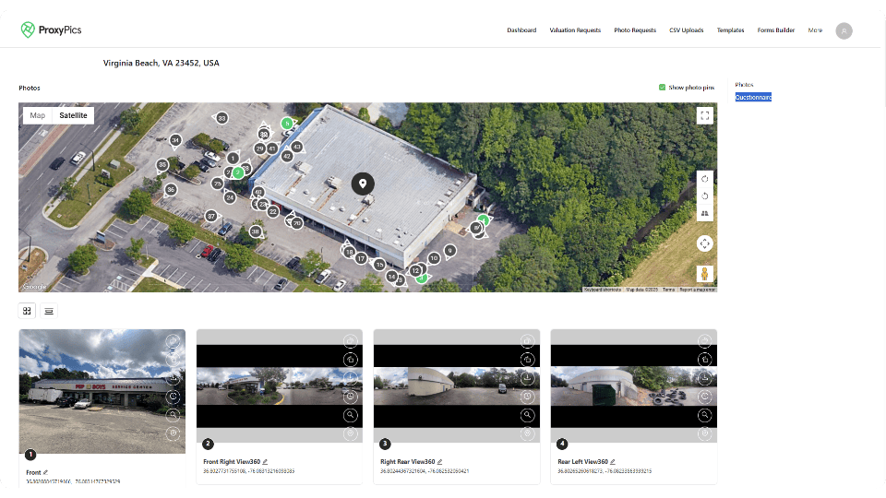
Task: Rotate the map counterclockwise
Action: pyautogui.click(x=705, y=196)
